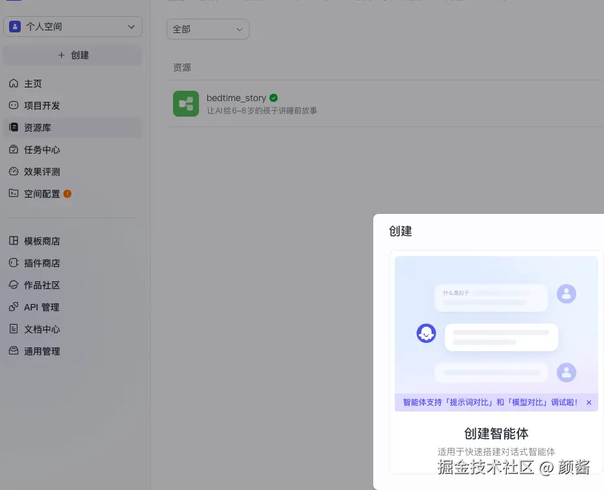The height and width of the screenshot is (490, 604).
Task: Click the library icon beside 资源库
Action: pyautogui.click(x=14, y=127)
